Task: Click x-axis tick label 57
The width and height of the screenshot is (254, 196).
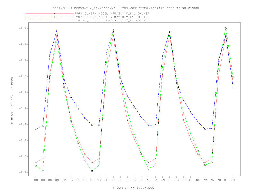Action: coord(170,180)
